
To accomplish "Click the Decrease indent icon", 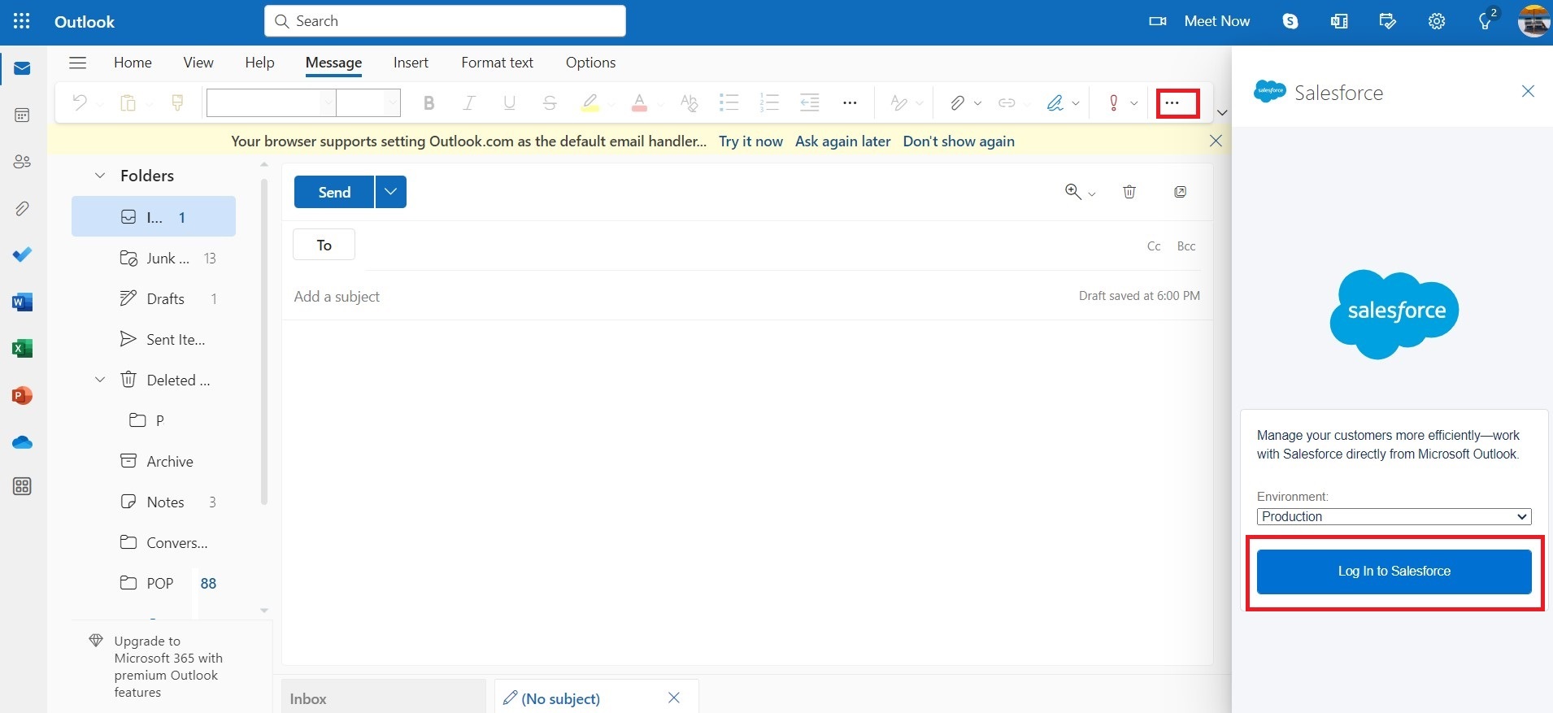I will (x=810, y=102).
